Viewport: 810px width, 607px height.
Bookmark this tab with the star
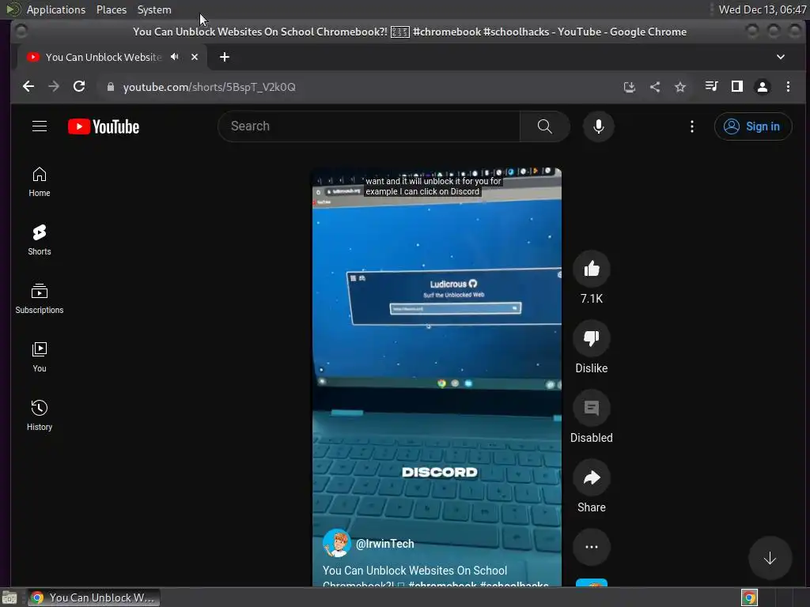(x=679, y=87)
